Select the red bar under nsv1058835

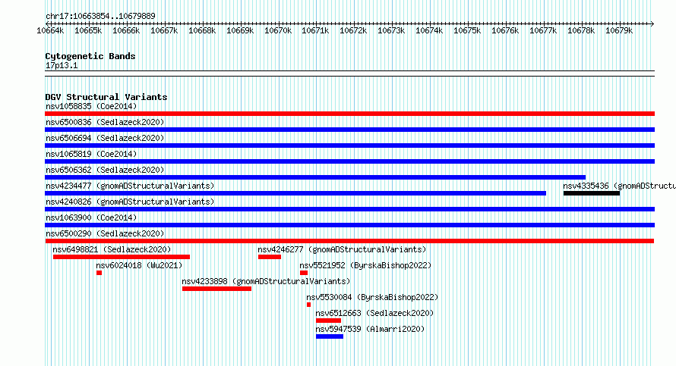pyautogui.click(x=349, y=114)
